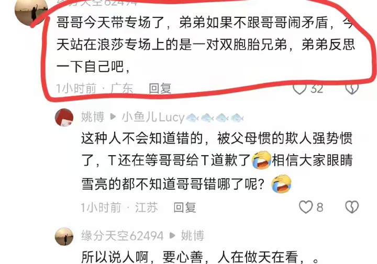
Task: Open 姚博's red avatar
Action: point(64,117)
